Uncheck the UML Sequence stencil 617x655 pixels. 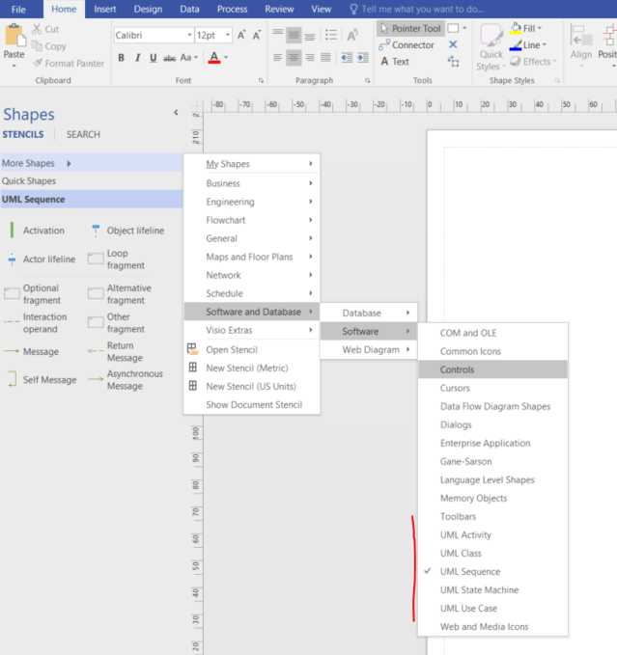[469, 572]
